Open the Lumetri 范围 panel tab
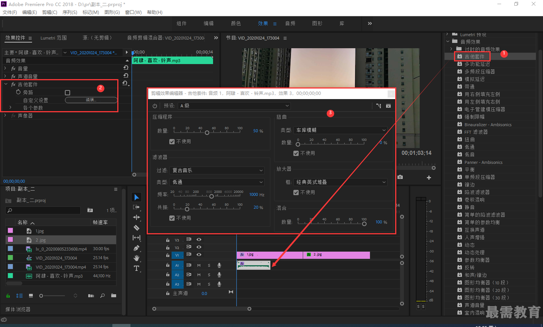This screenshot has height=327, width=543. click(x=54, y=38)
